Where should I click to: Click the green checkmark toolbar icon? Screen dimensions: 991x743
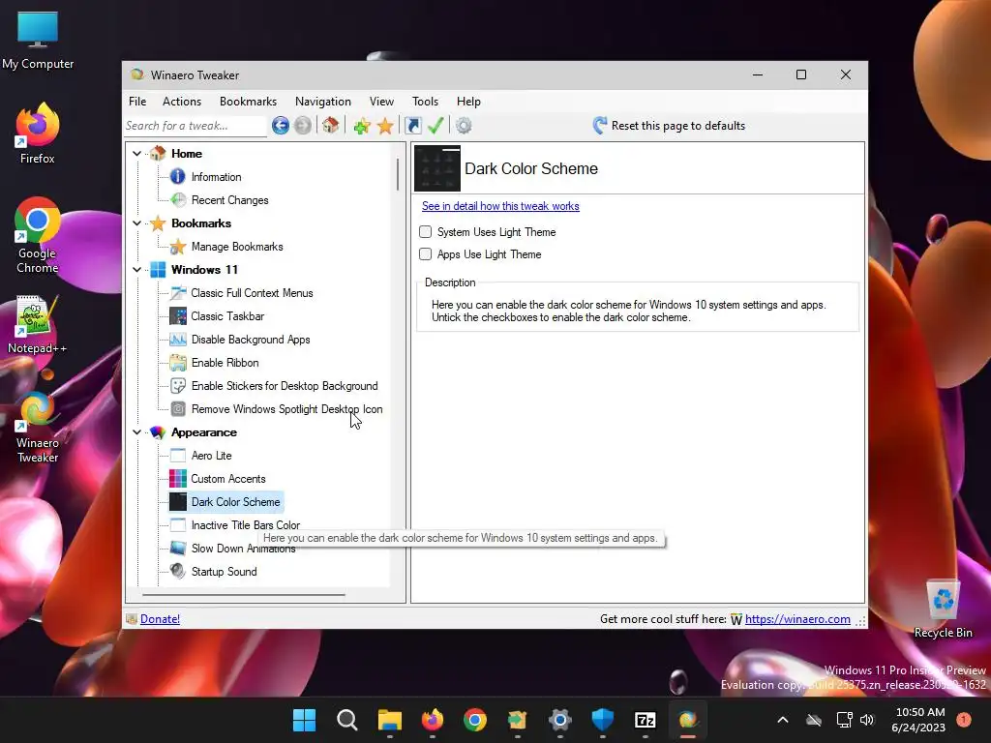point(435,126)
